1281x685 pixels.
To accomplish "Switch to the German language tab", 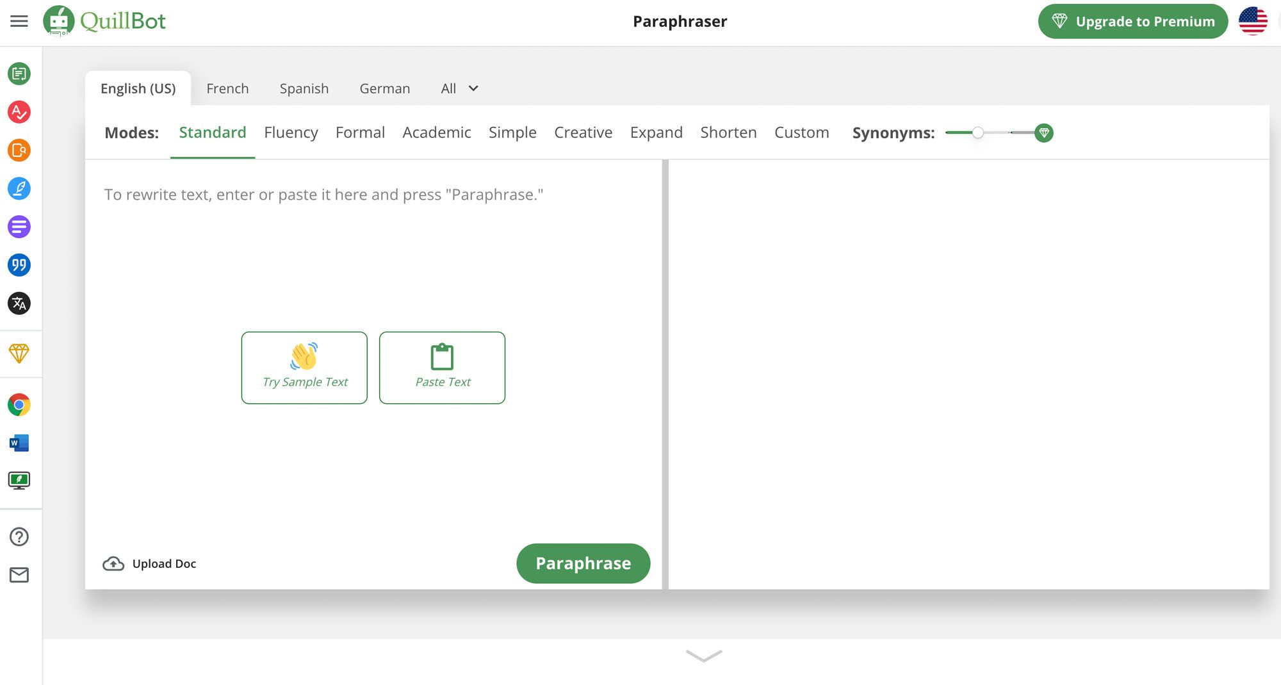I will [x=384, y=88].
